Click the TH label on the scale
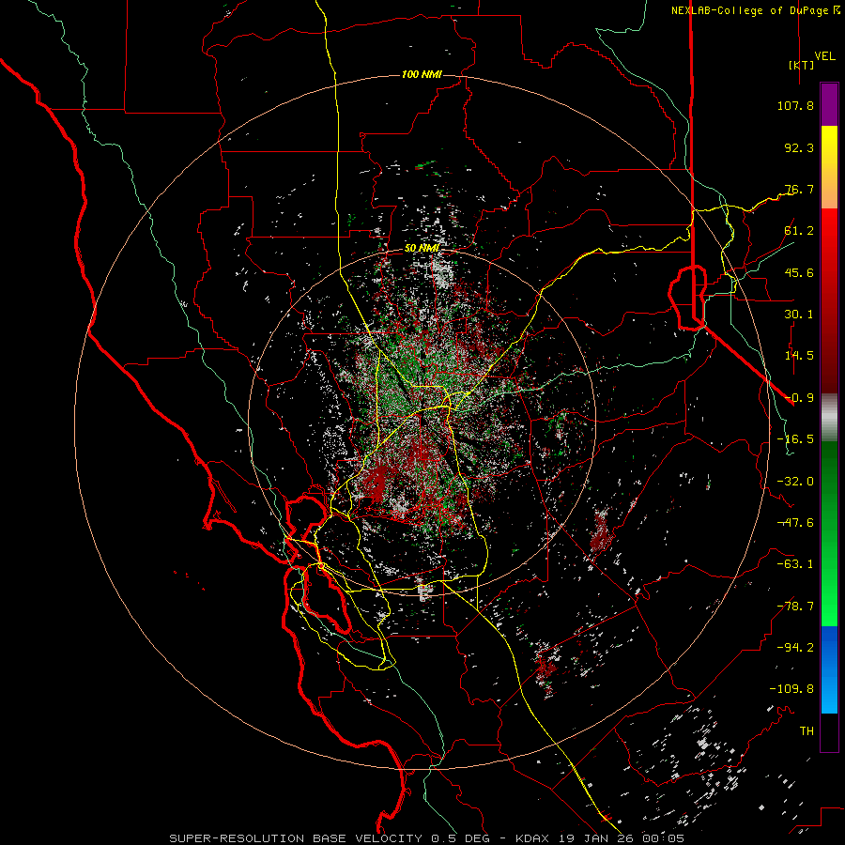Screen dimensions: 845x845 tap(807, 731)
